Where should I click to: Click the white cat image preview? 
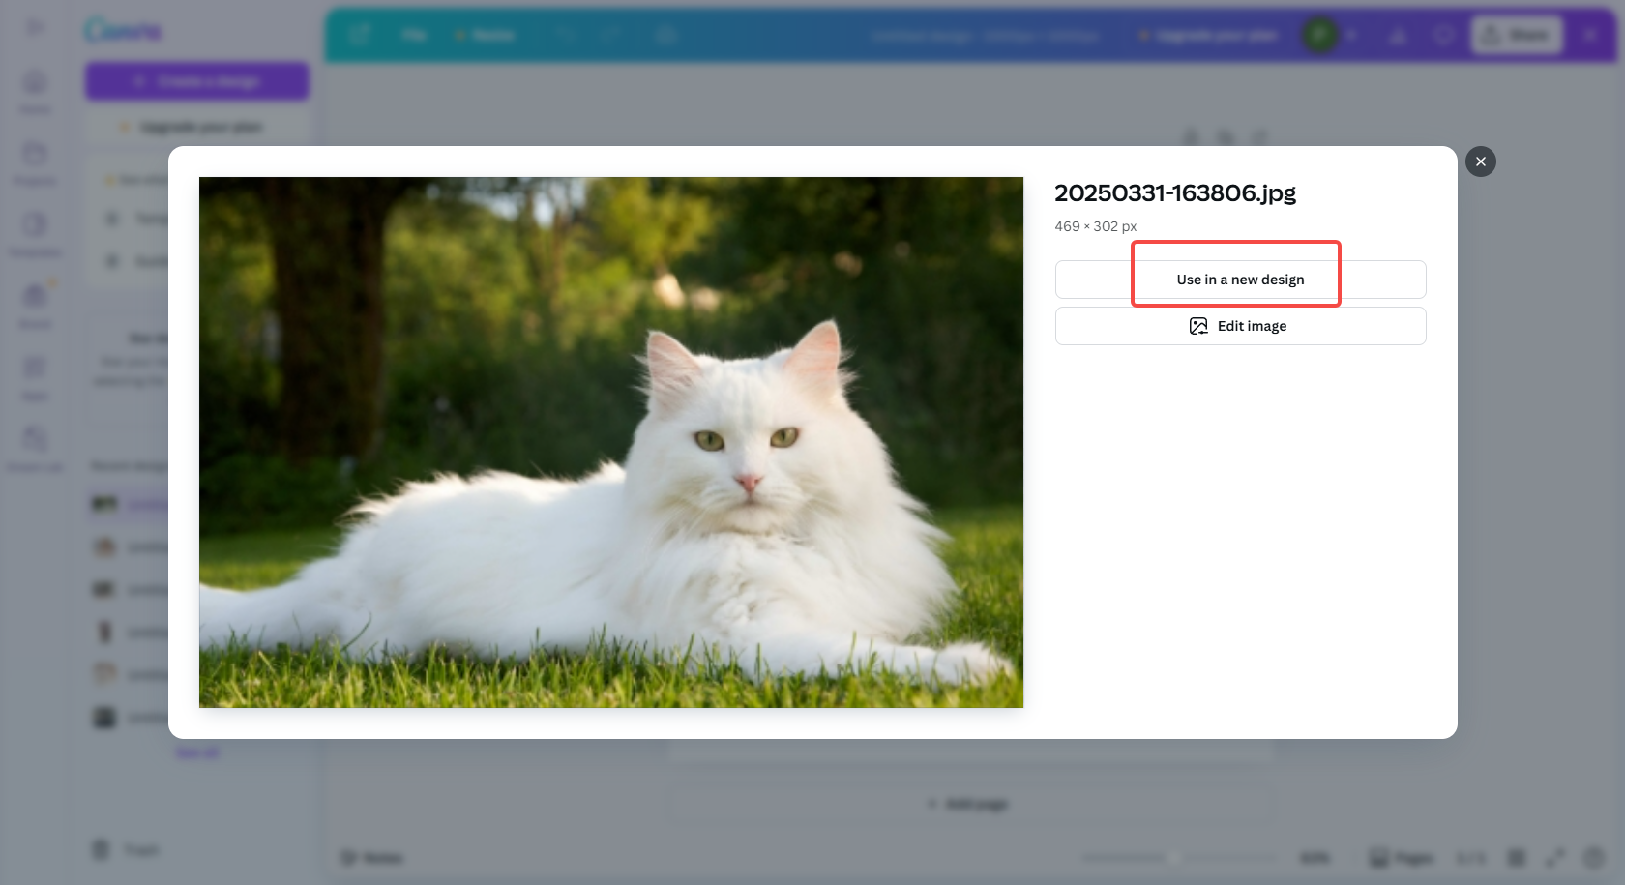click(611, 442)
